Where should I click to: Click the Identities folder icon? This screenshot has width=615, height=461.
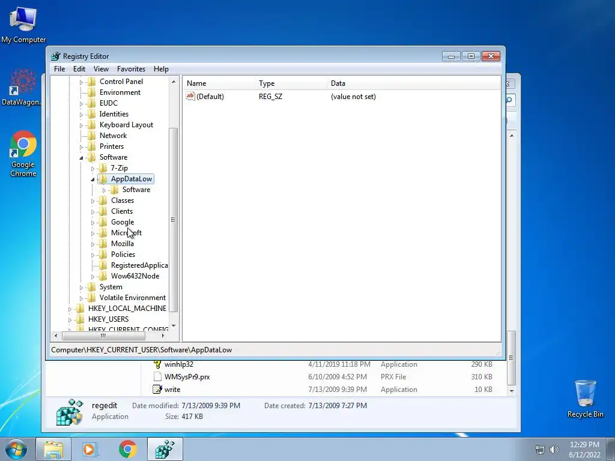click(x=91, y=114)
